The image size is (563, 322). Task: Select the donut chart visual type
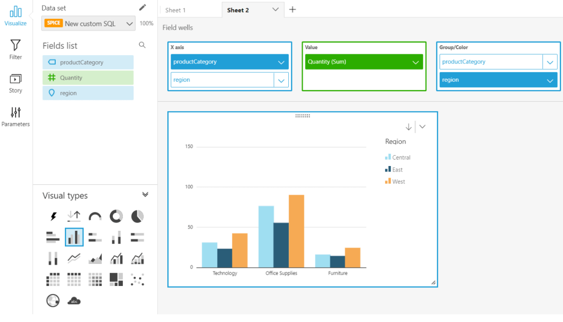point(116,216)
